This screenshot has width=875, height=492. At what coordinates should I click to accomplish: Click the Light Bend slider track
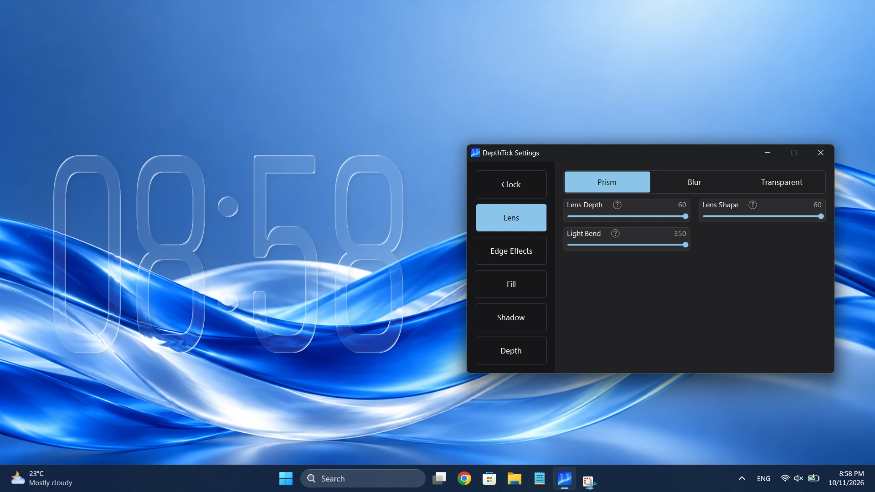627,245
